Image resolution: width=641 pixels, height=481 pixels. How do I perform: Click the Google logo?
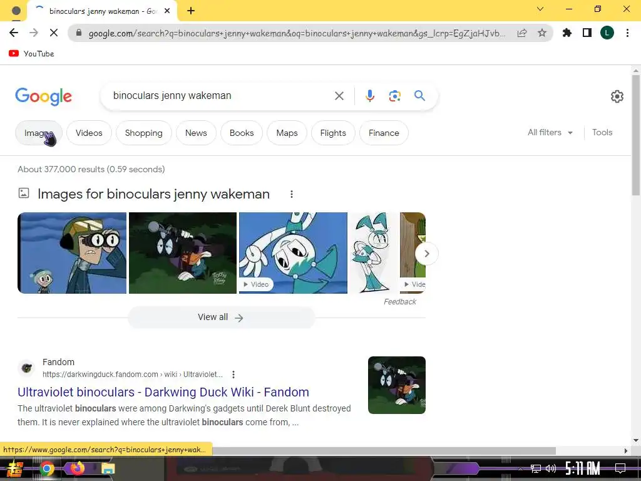coord(44,96)
